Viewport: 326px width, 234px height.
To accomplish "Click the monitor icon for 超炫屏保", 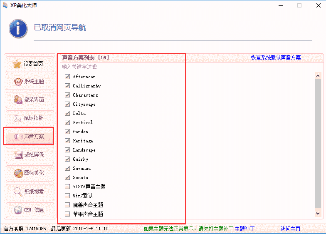I will point(18,155).
